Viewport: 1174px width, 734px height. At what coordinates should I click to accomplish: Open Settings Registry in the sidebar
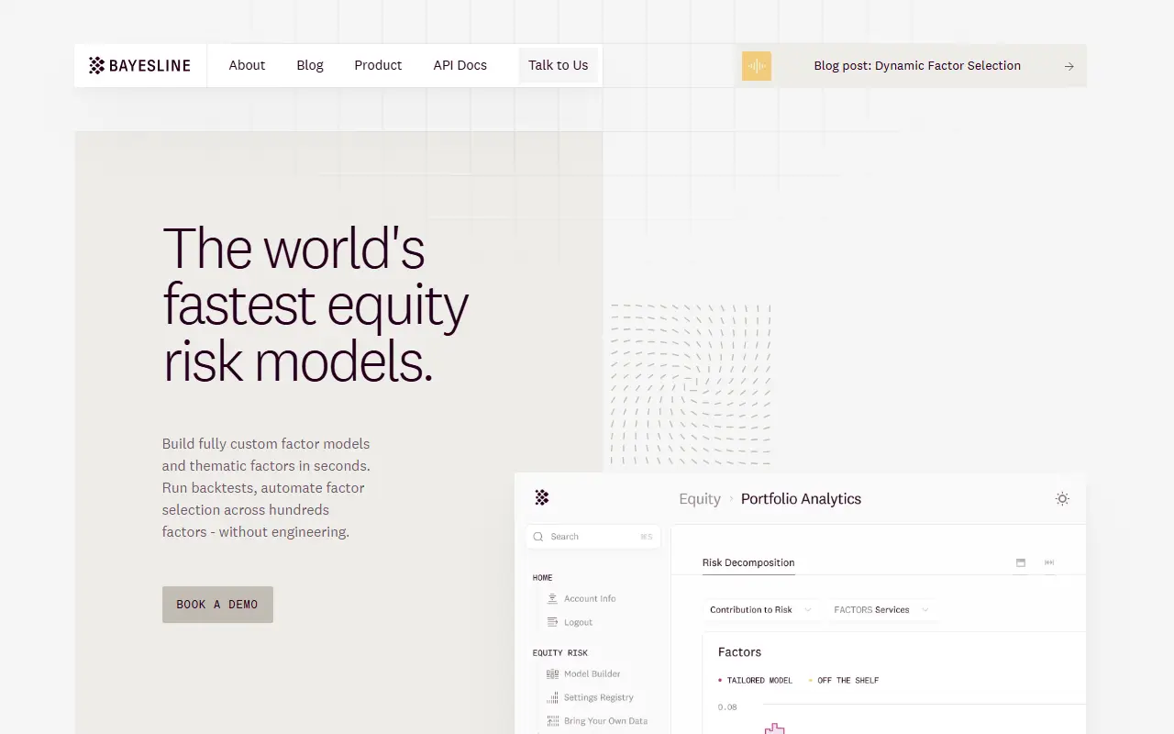pyautogui.click(x=599, y=697)
